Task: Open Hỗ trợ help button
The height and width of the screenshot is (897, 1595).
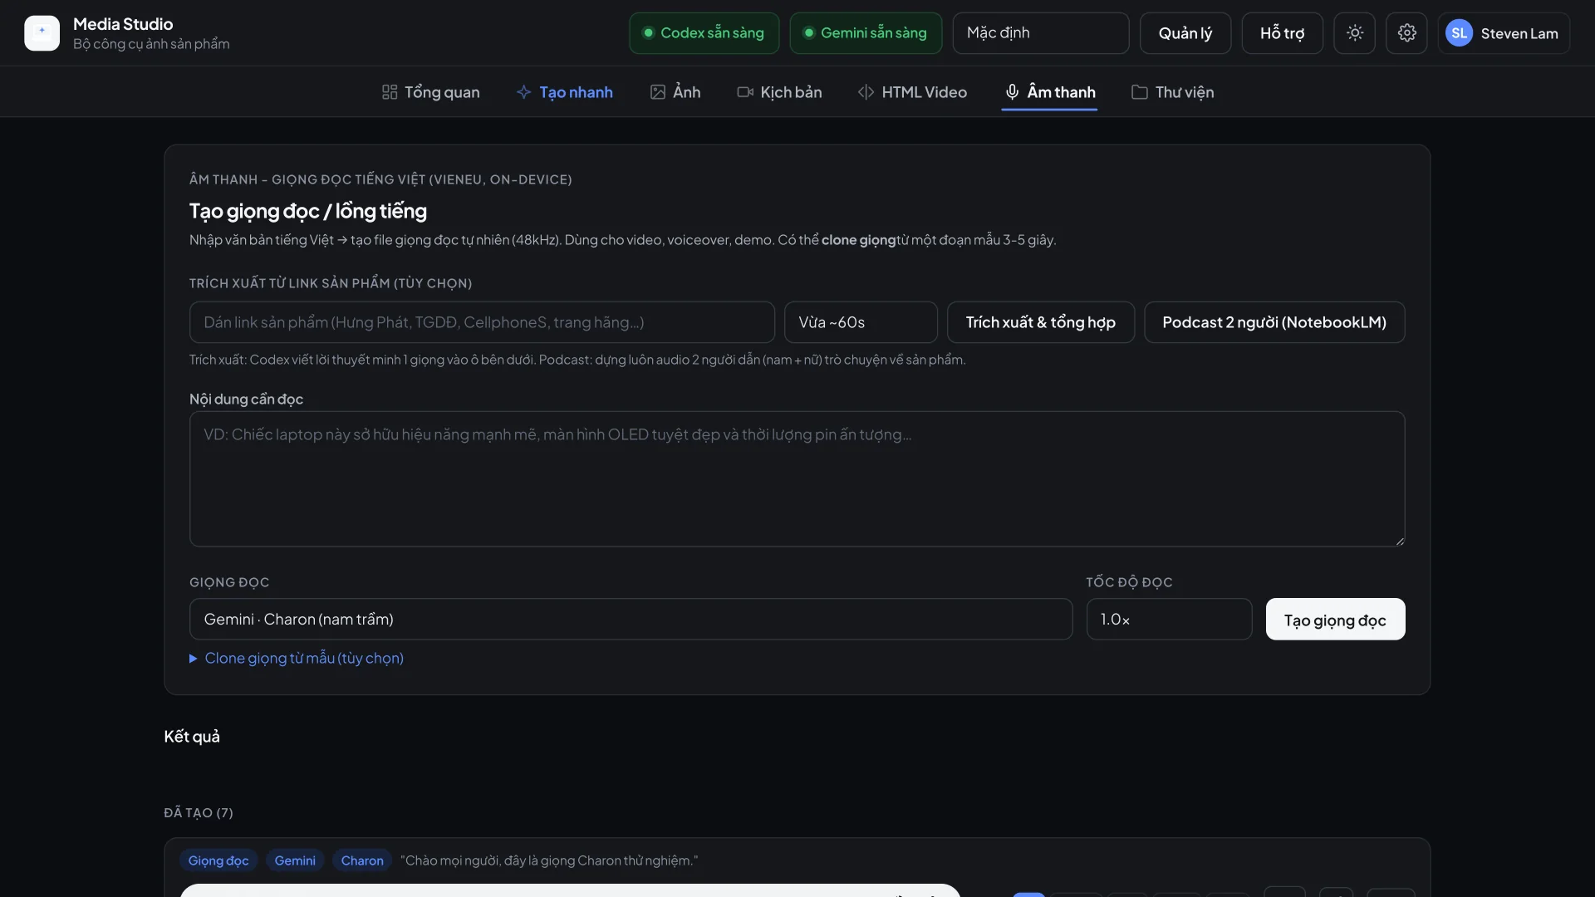Action: click(x=1282, y=33)
